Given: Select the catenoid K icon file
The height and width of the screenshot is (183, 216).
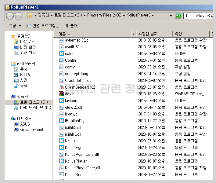Looking at the screenshot, I should [61, 53].
